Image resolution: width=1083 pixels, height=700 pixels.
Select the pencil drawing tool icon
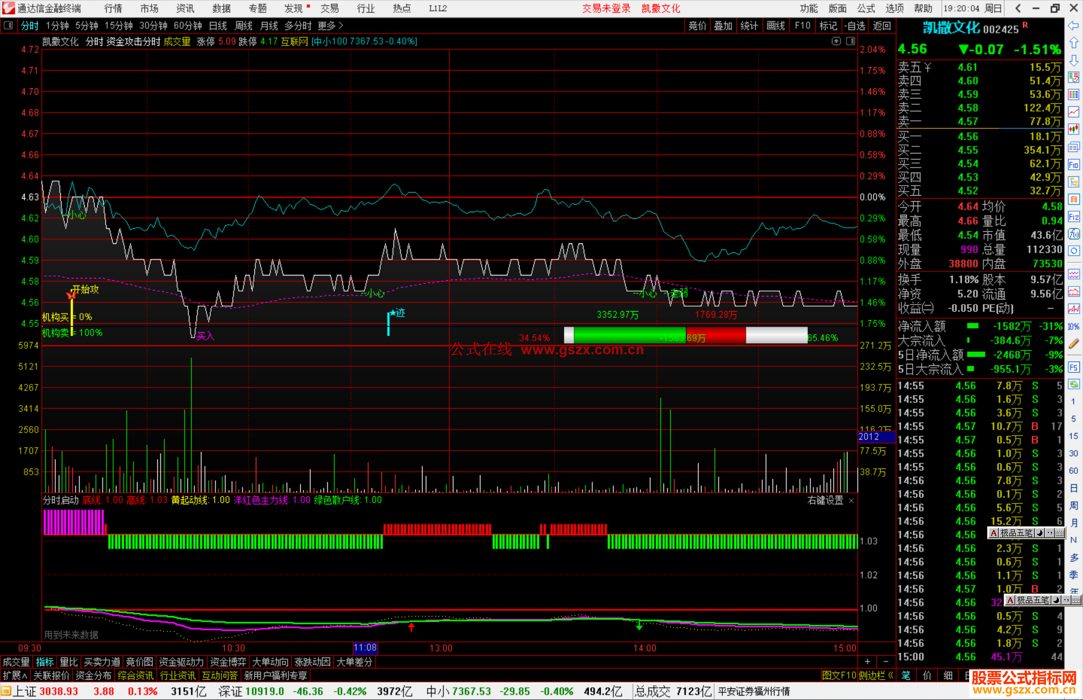click(x=1073, y=344)
